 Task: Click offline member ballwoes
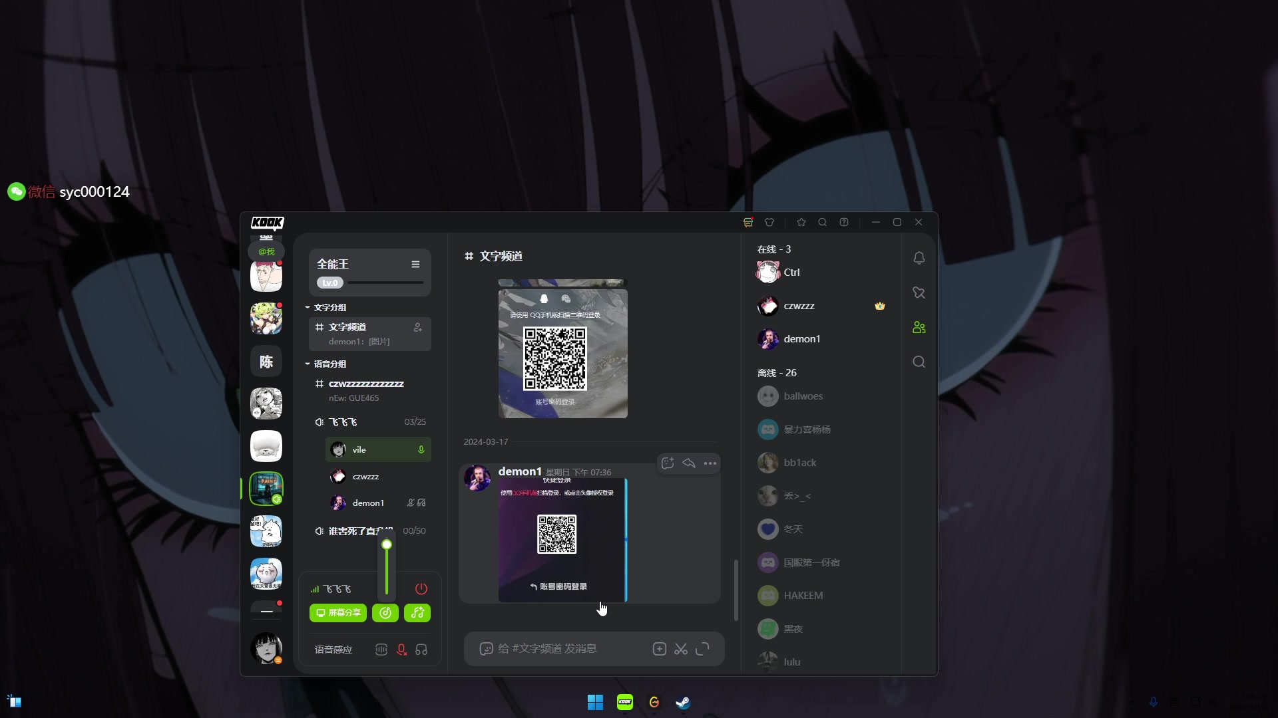pos(821,396)
